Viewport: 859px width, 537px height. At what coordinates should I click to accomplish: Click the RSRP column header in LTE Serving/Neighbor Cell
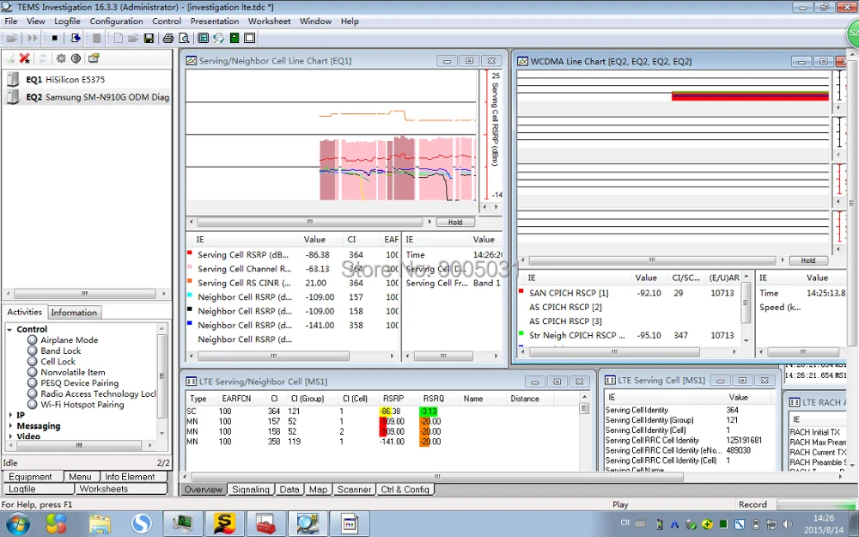coord(393,399)
